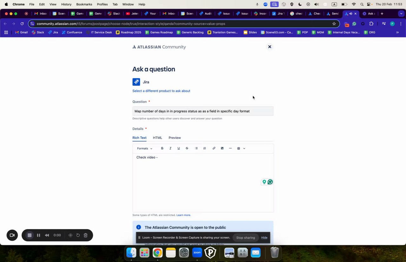406x262 pixels.
Task: Toggle bold formatting in the editor toolbar
Action: (162, 148)
